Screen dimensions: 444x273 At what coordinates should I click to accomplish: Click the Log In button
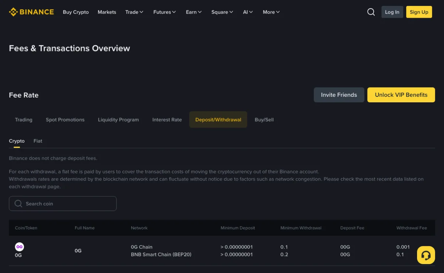coord(392,12)
